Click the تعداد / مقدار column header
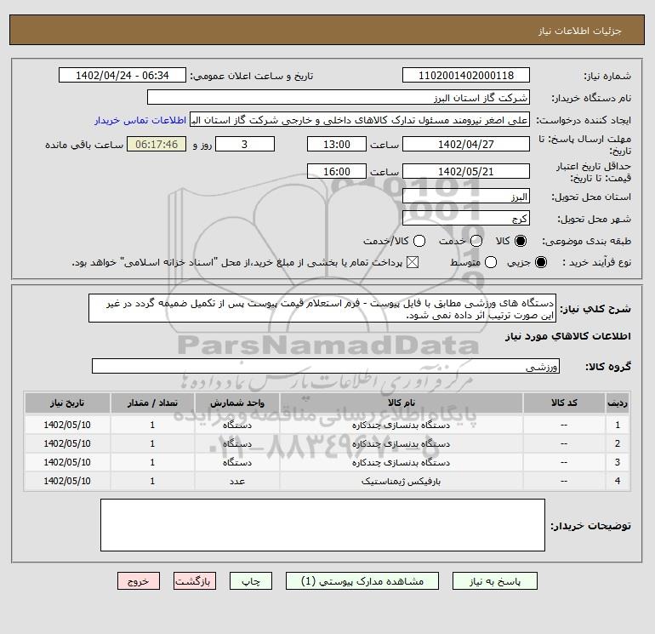Viewport: 655px width, 634px height. click(152, 403)
